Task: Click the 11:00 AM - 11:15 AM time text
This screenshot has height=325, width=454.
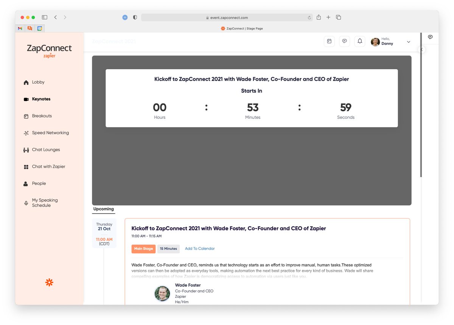Action: 146,236
